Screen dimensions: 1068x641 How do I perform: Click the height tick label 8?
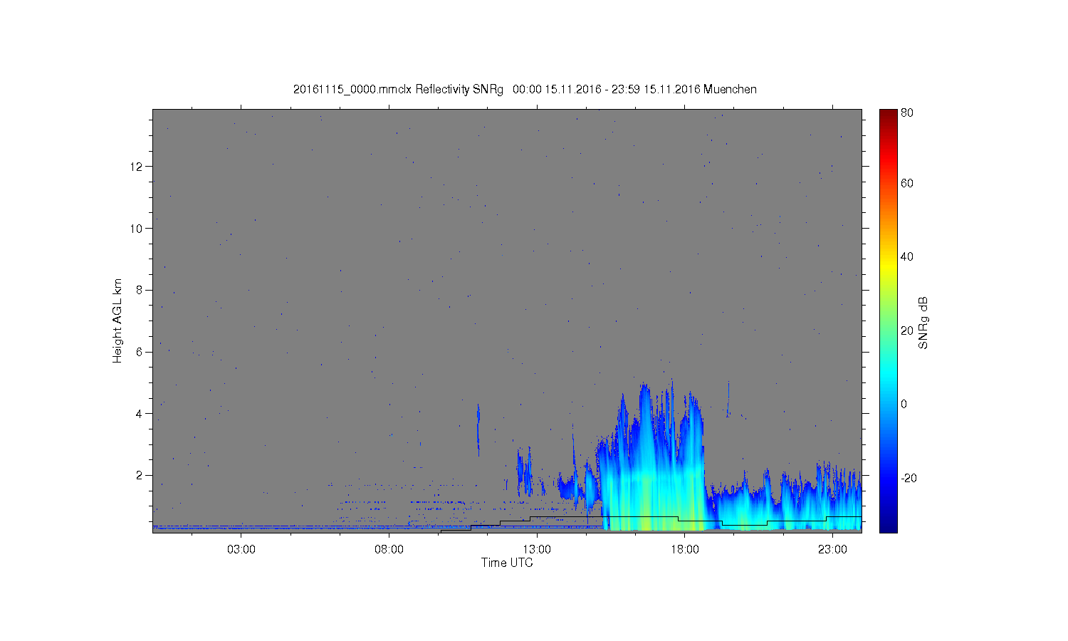(140, 290)
